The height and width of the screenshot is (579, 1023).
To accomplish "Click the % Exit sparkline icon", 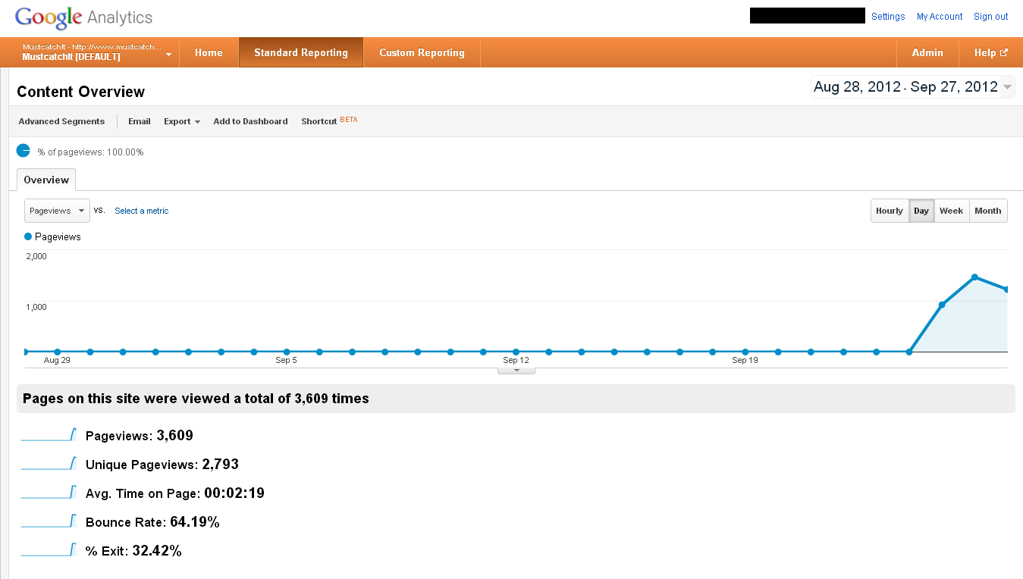I will 49,550.
